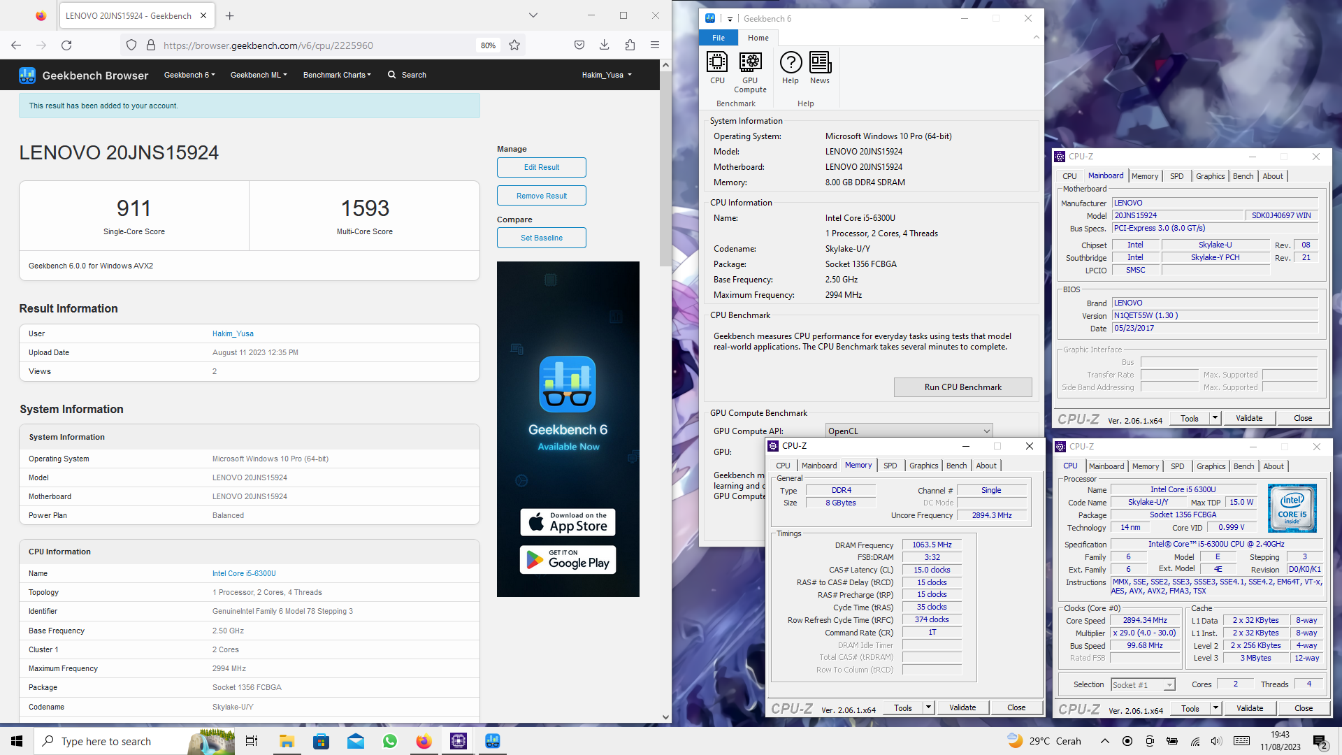Open Hakim_Yusa account dropdown

[x=607, y=75]
